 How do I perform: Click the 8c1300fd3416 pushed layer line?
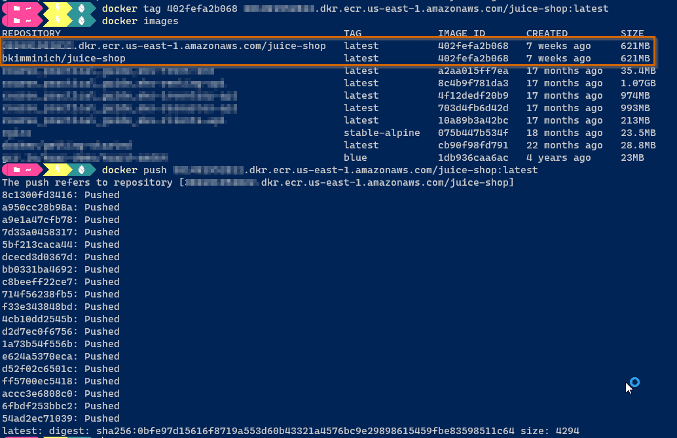tap(61, 195)
